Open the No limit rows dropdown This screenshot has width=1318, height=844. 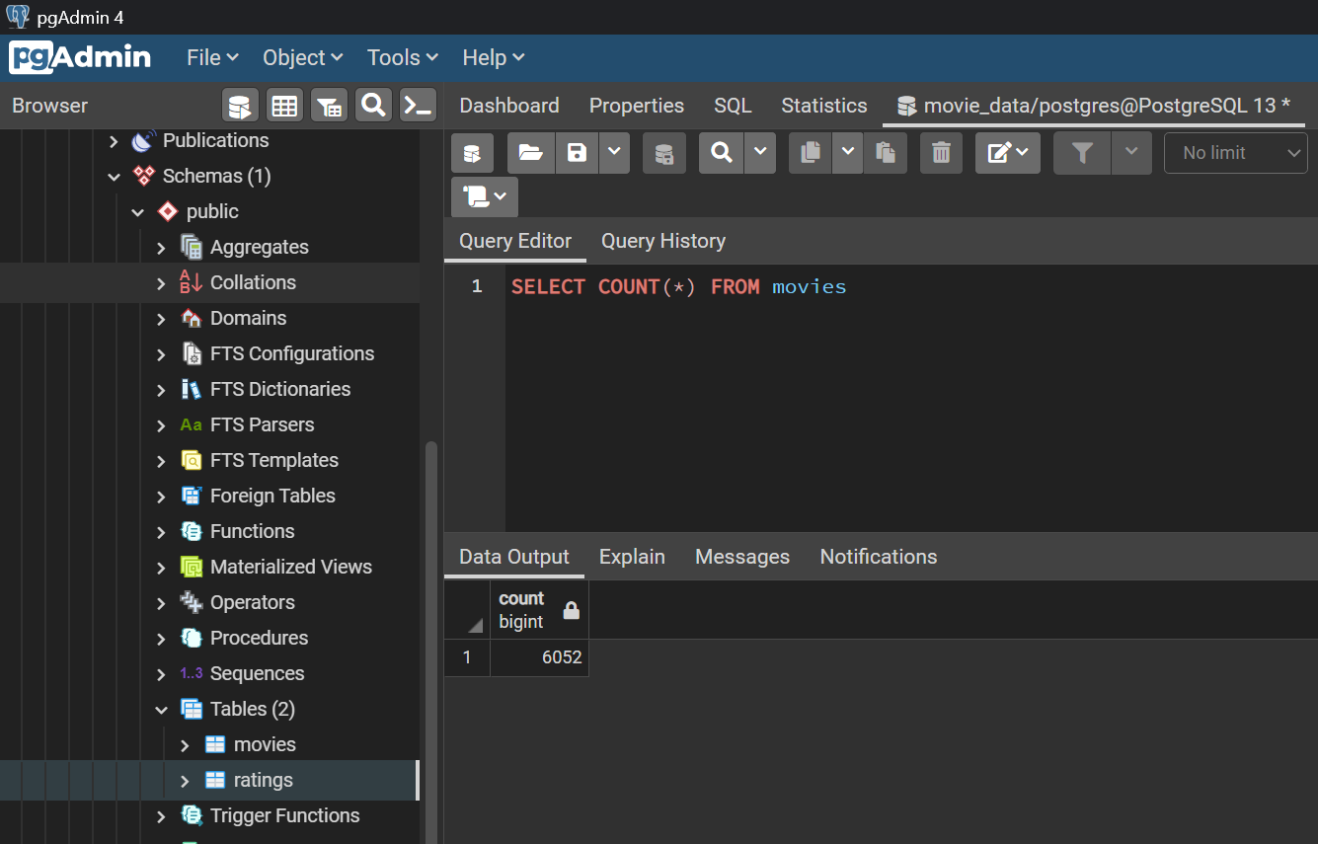(x=1236, y=153)
